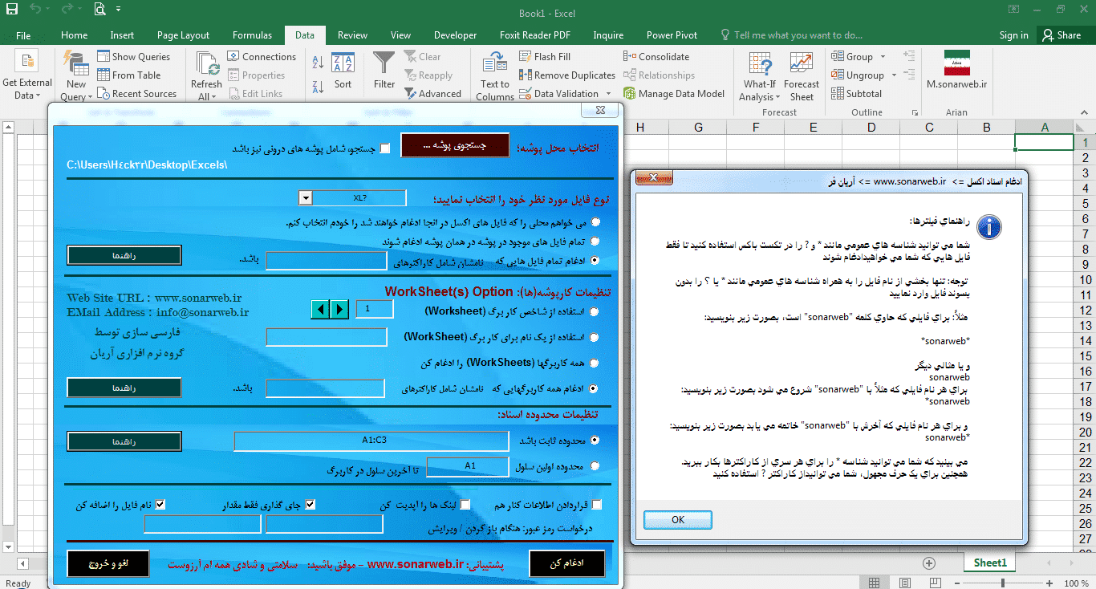Open Advanced filter options
This screenshot has width=1096, height=589.
[432, 93]
